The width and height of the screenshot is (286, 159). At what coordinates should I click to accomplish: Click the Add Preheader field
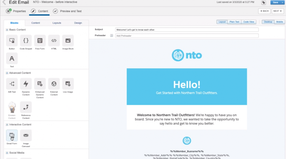point(187,36)
